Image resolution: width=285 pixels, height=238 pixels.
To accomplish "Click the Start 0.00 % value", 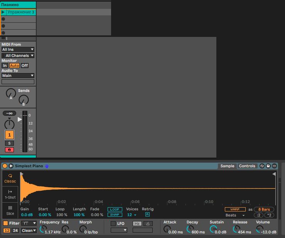I will click(45, 215).
